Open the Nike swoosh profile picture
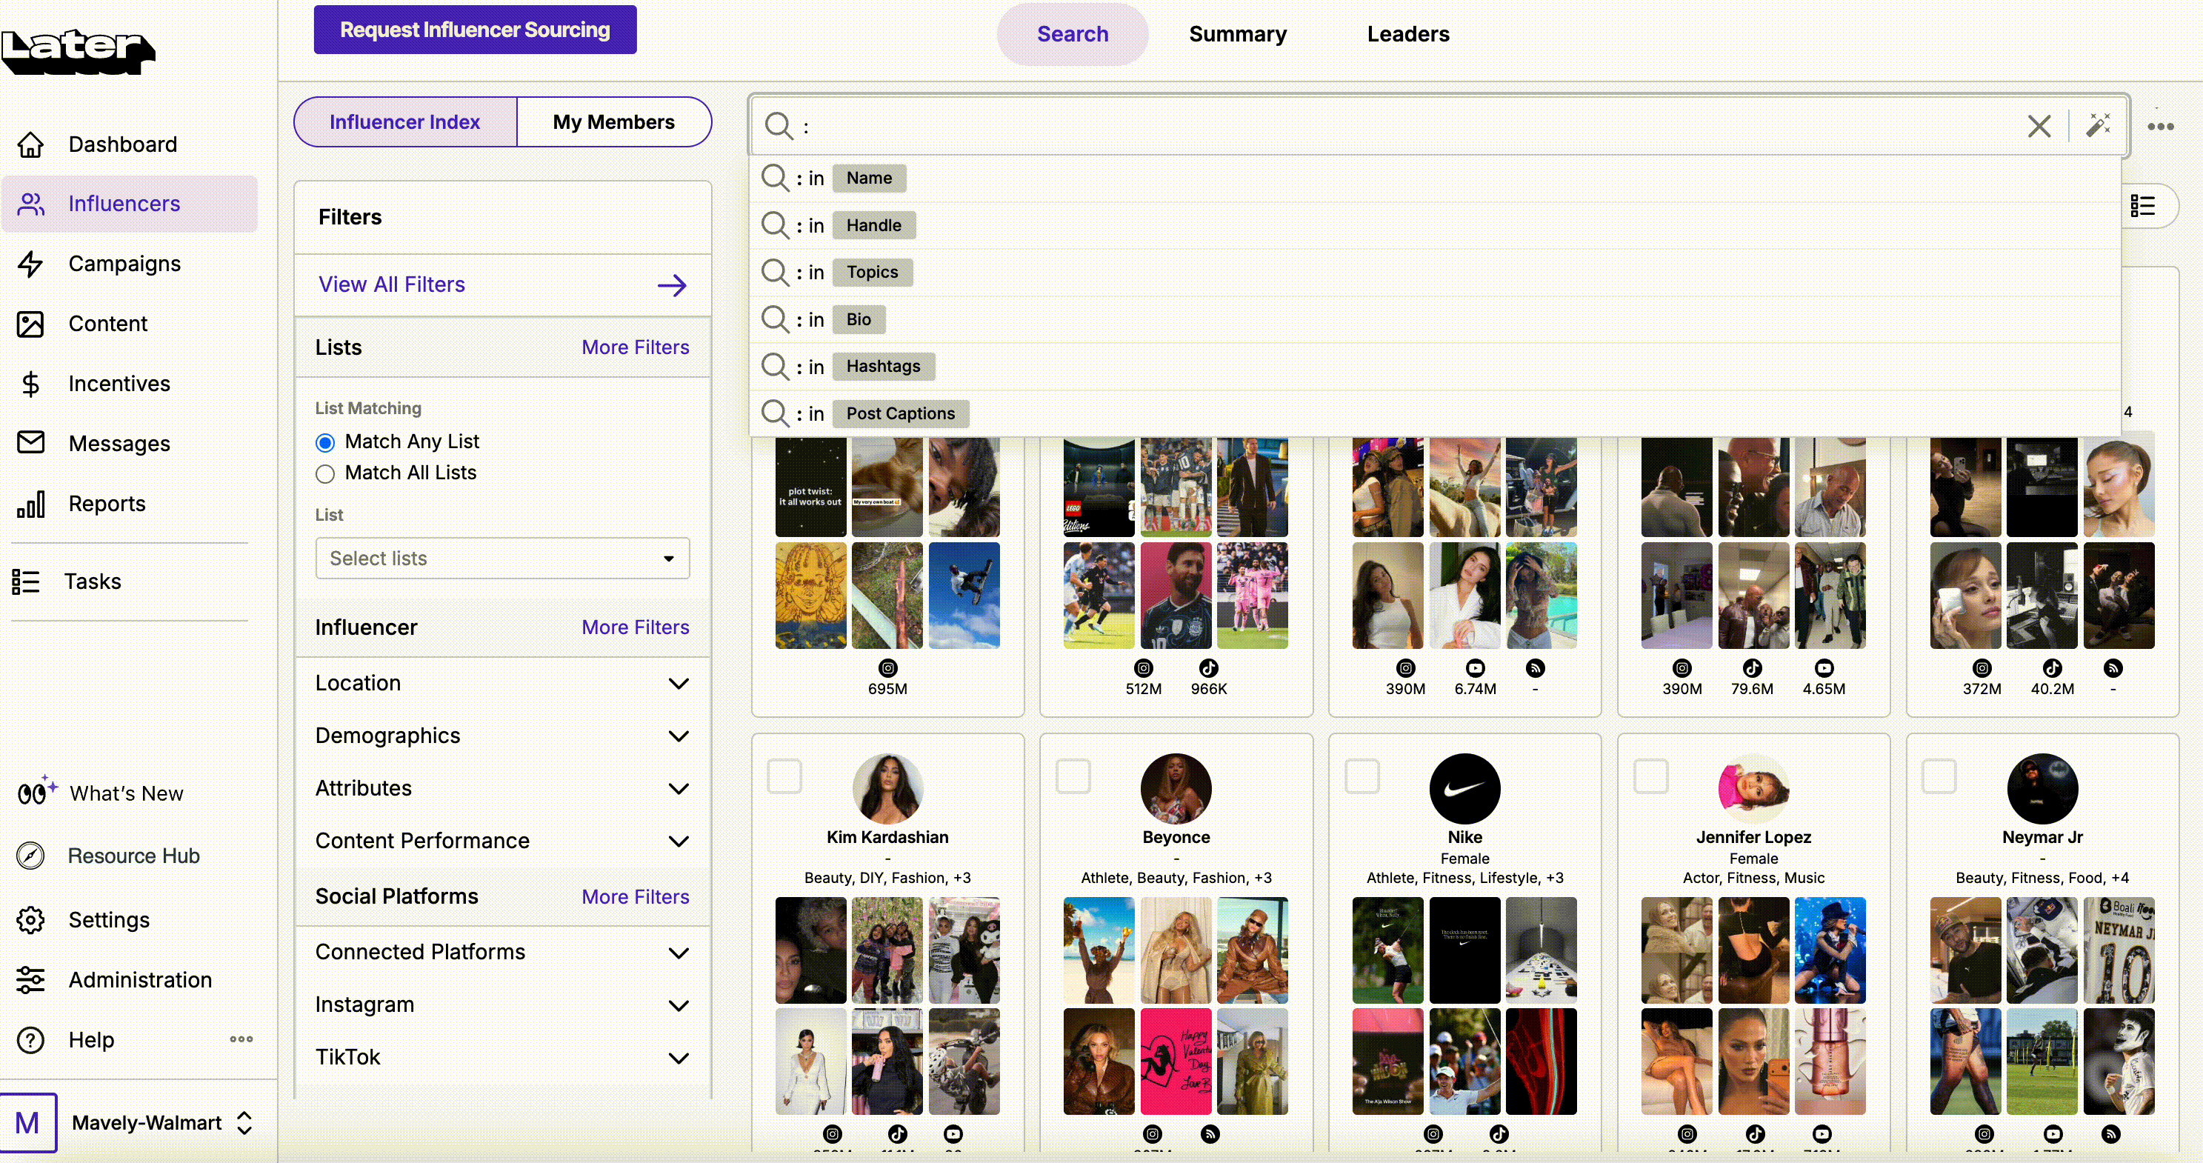The width and height of the screenshot is (2203, 1163). coord(1464,788)
